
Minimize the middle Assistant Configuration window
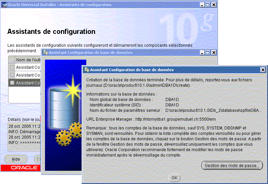click(202, 53)
